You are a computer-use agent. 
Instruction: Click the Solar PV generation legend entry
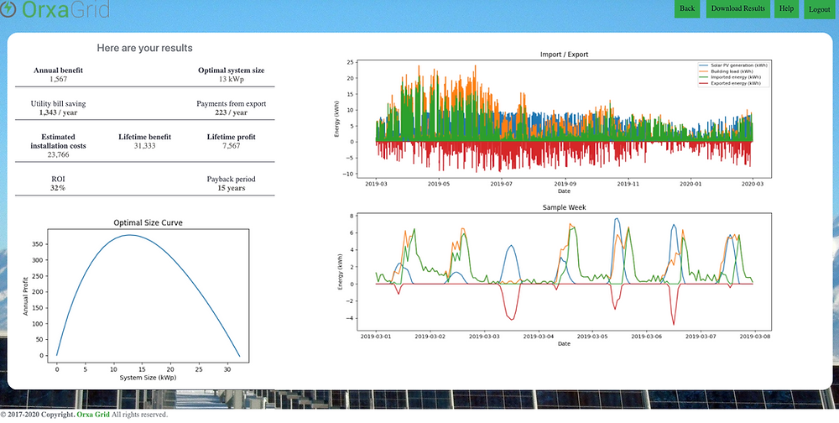(x=733, y=65)
